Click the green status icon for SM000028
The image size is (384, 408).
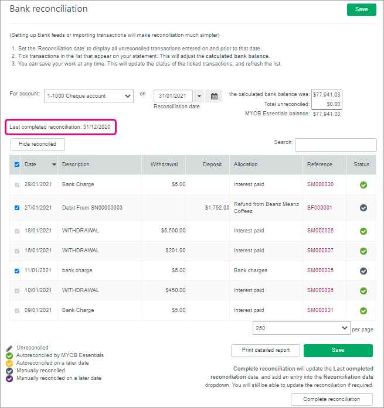pyautogui.click(x=363, y=231)
